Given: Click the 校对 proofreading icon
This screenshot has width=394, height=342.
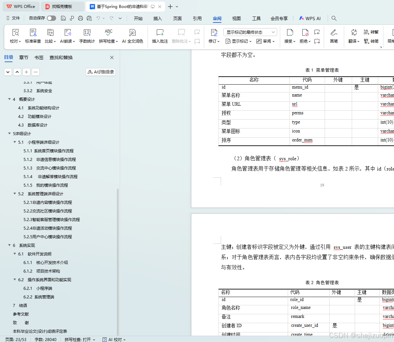Looking at the screenshot, I should point(15,32).
